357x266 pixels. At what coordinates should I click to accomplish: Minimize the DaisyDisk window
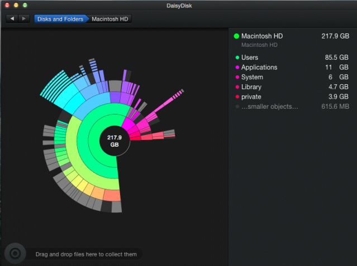click(x=16, y=5)
